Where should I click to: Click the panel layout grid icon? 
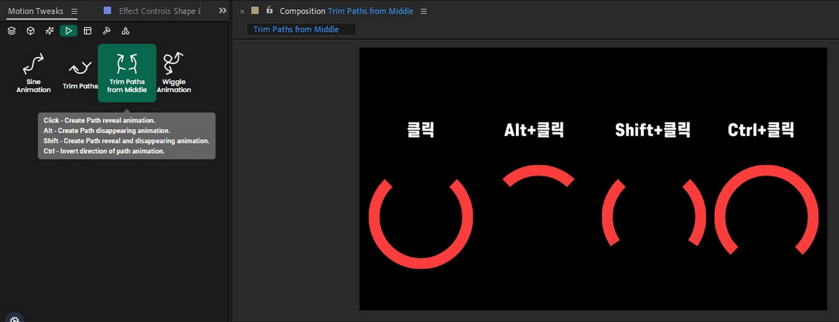click(88, 31)
